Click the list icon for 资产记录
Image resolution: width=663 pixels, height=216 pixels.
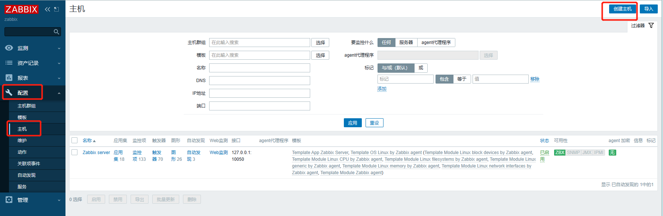(x=9, y=63)
